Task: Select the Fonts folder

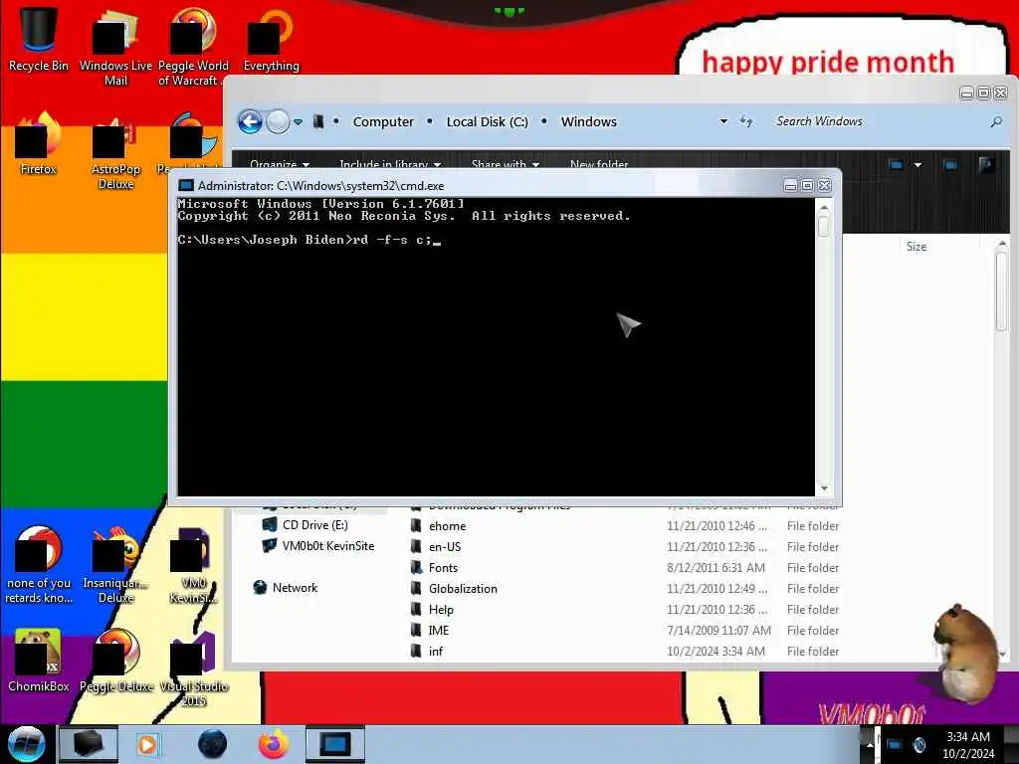Action: (443, 567)
